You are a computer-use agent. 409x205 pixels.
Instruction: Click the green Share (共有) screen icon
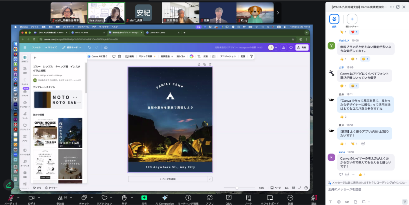click(144, 198)
